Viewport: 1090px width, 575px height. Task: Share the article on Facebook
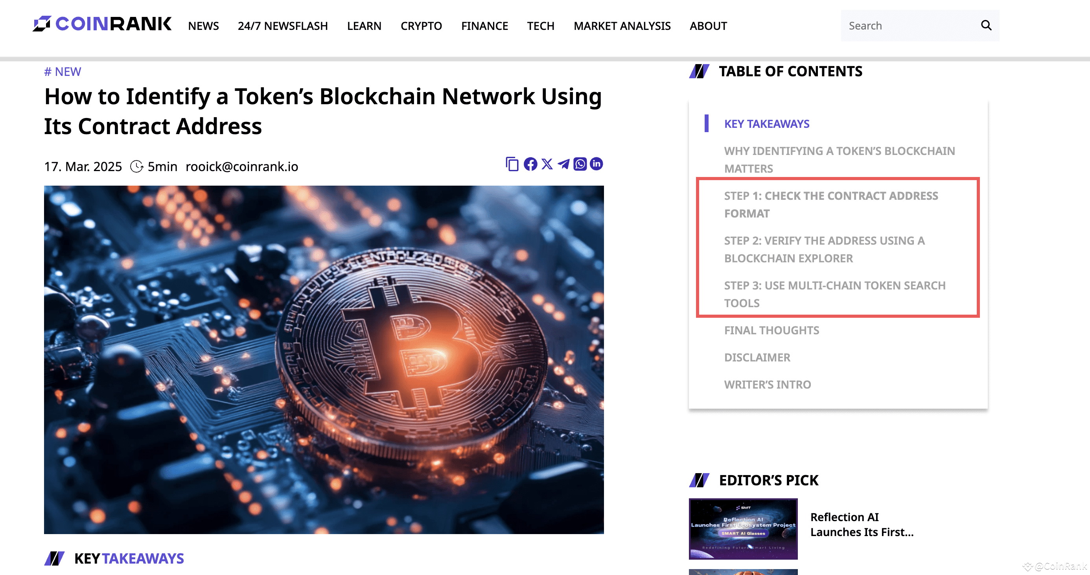click(530, 164)
